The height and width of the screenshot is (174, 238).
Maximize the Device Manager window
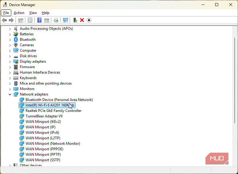point(217,5)
